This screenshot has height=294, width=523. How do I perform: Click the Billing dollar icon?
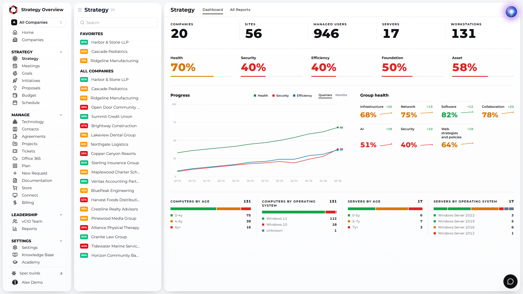[15, 203]
